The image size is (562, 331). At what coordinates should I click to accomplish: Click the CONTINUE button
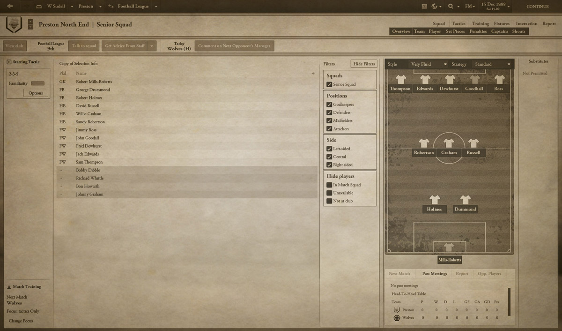tap(537, 7)
